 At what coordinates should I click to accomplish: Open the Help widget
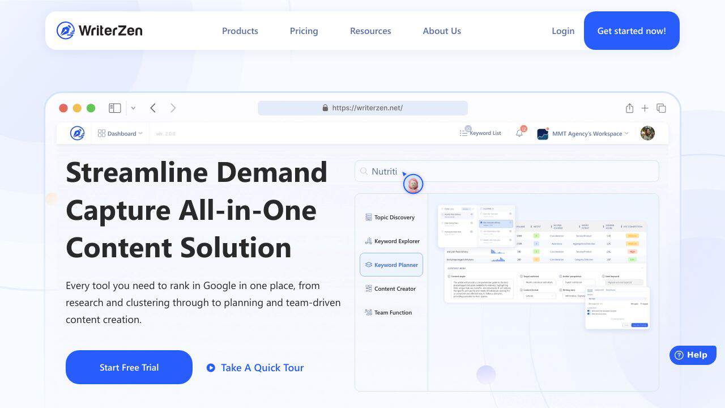click(x=693, y=355)
